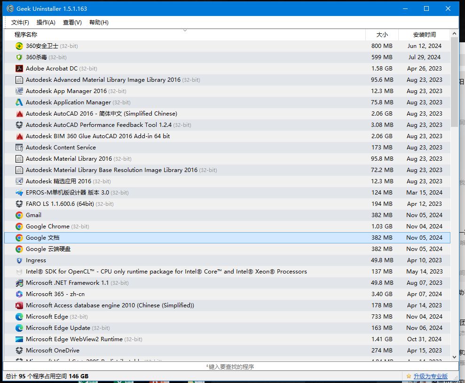Select the Microsoft Edge Update row
The height and width of the screenshot is (383, 465).
point(227,328)
